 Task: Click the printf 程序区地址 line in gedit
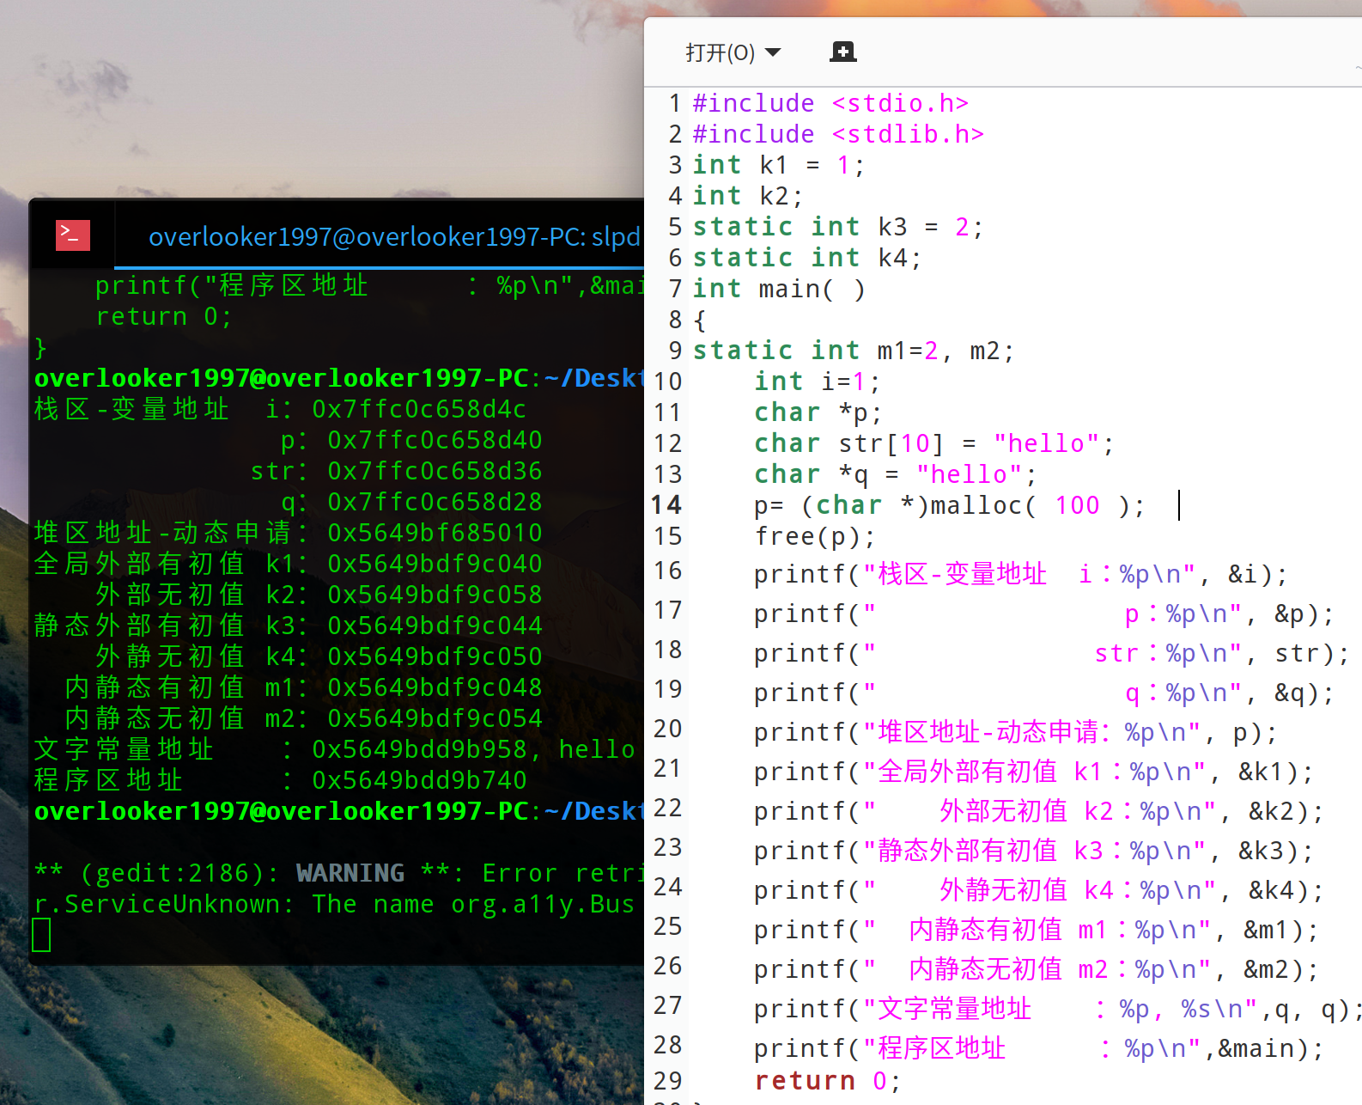tap(1039, 1048)
